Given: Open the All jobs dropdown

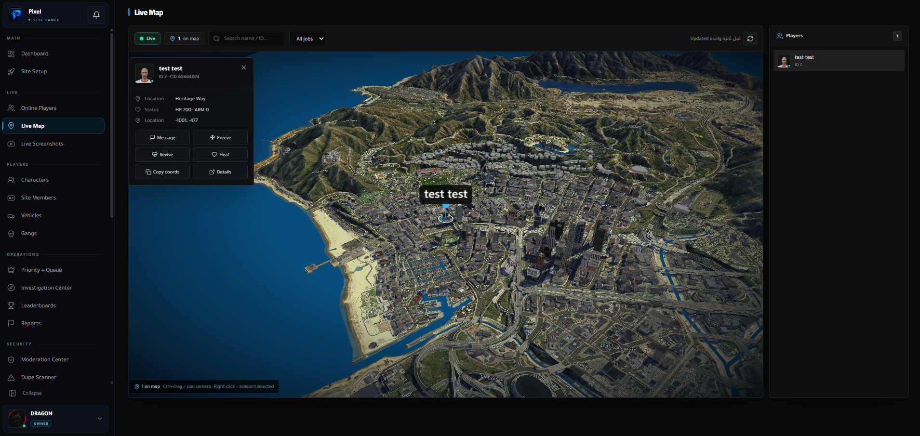Looking at the screenshot, I should tap(307, 39).
